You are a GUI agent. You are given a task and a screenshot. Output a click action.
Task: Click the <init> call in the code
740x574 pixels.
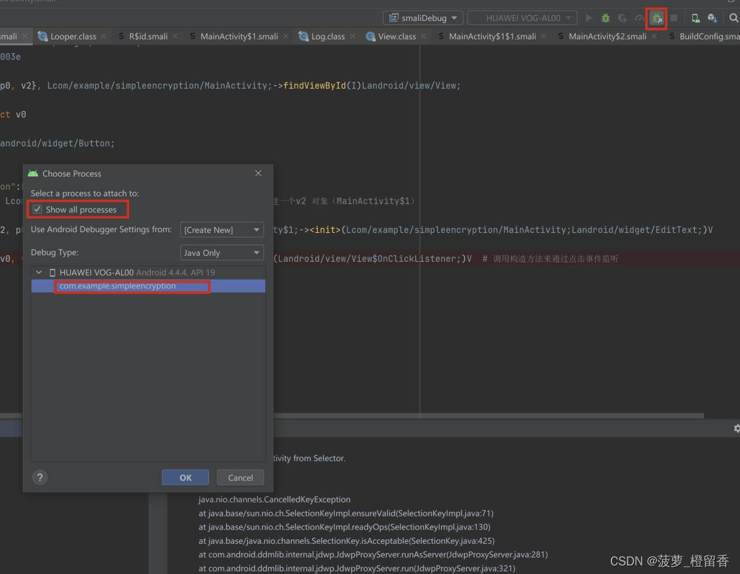click(x=324, y=230)
